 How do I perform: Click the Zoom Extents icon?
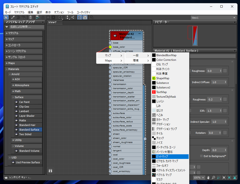pos(224,177)
